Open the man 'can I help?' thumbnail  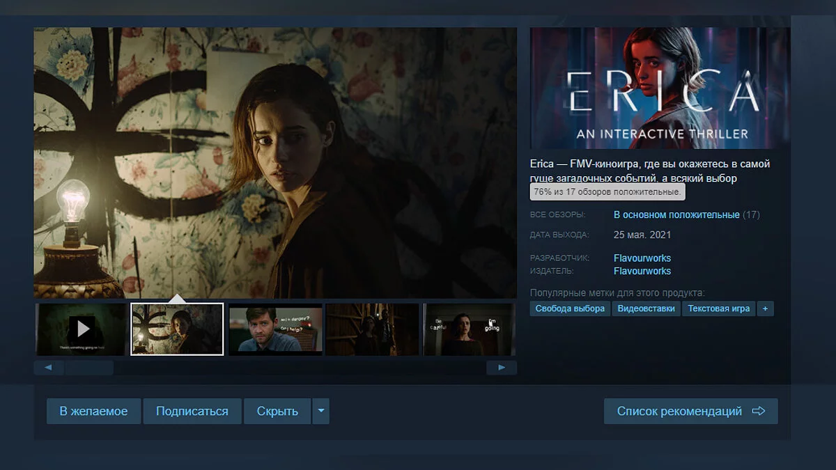click(x=275, y=329)
